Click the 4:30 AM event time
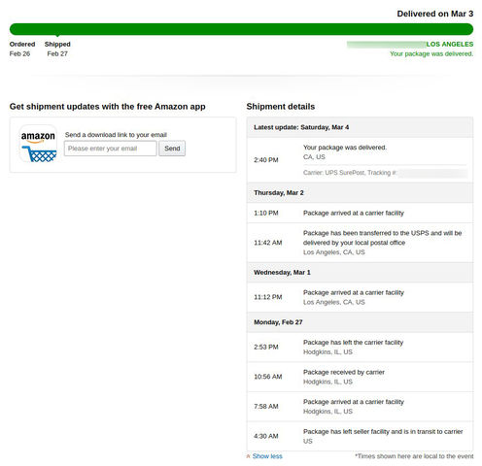The height and width of the screenshot is (466, 482). (266, 436)
